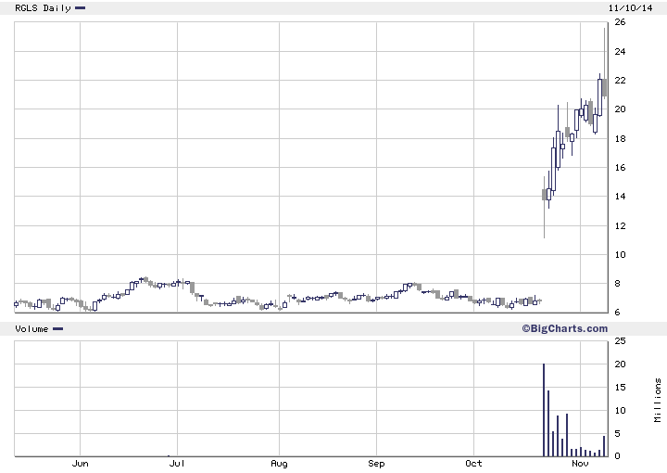This screenshot has width=667, height=473.
Task: Click the Jun month label on the axis
Action: point(80,463)
